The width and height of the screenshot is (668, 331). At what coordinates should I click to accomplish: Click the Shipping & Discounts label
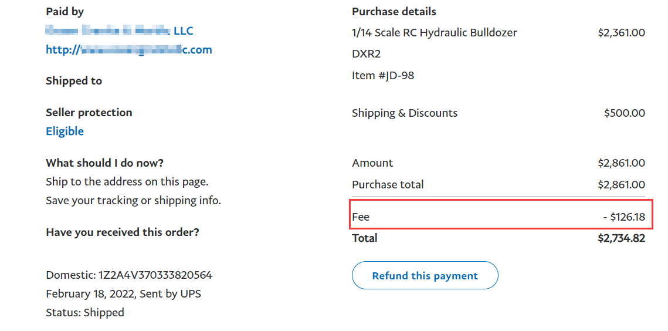tap(405, 113)
